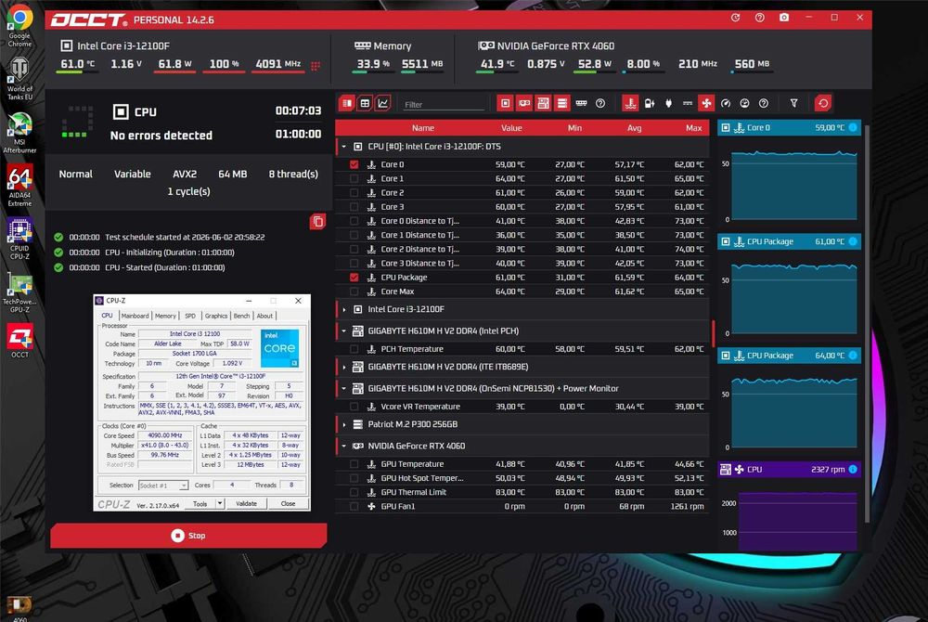Stop the running OCCT CPU test
The height and width of the screenshot is (622, 928).
(x=188, y=536)
